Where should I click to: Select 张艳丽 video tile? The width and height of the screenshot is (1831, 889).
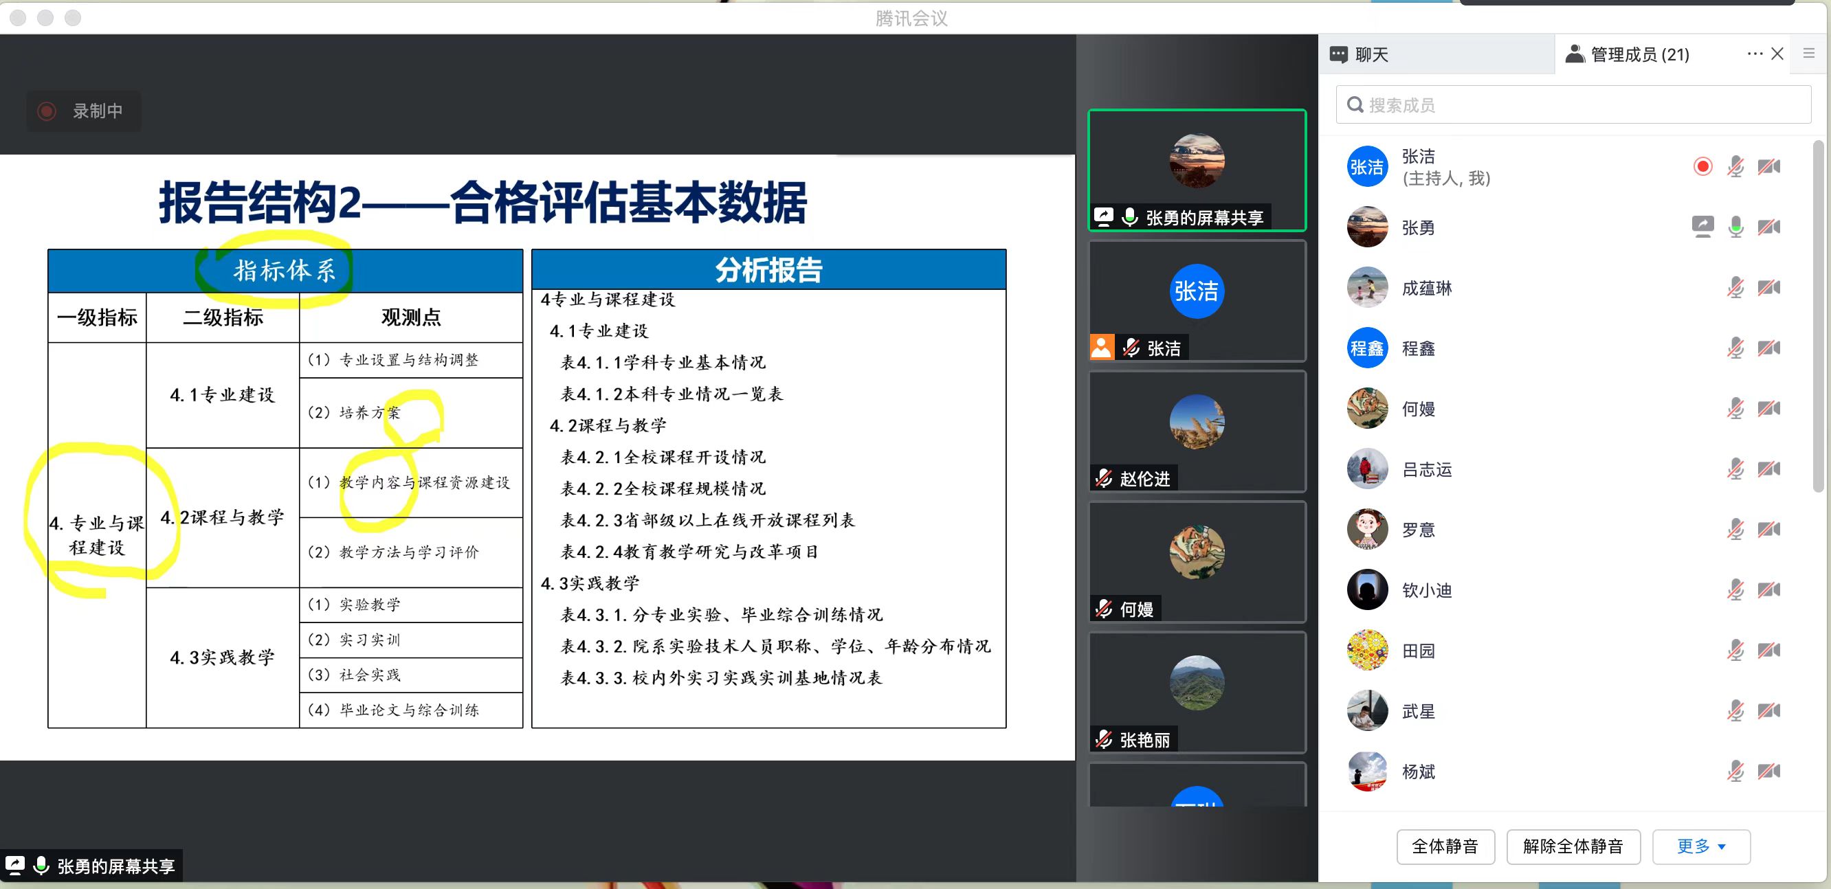click(1197, 692)
